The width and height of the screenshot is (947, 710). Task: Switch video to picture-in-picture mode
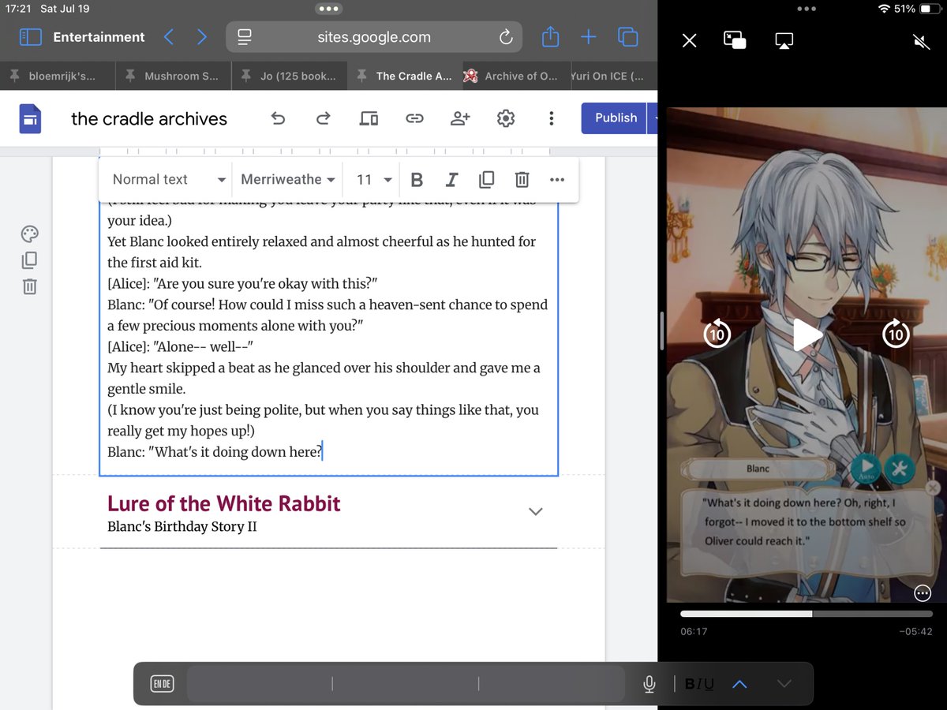(735, 40)
